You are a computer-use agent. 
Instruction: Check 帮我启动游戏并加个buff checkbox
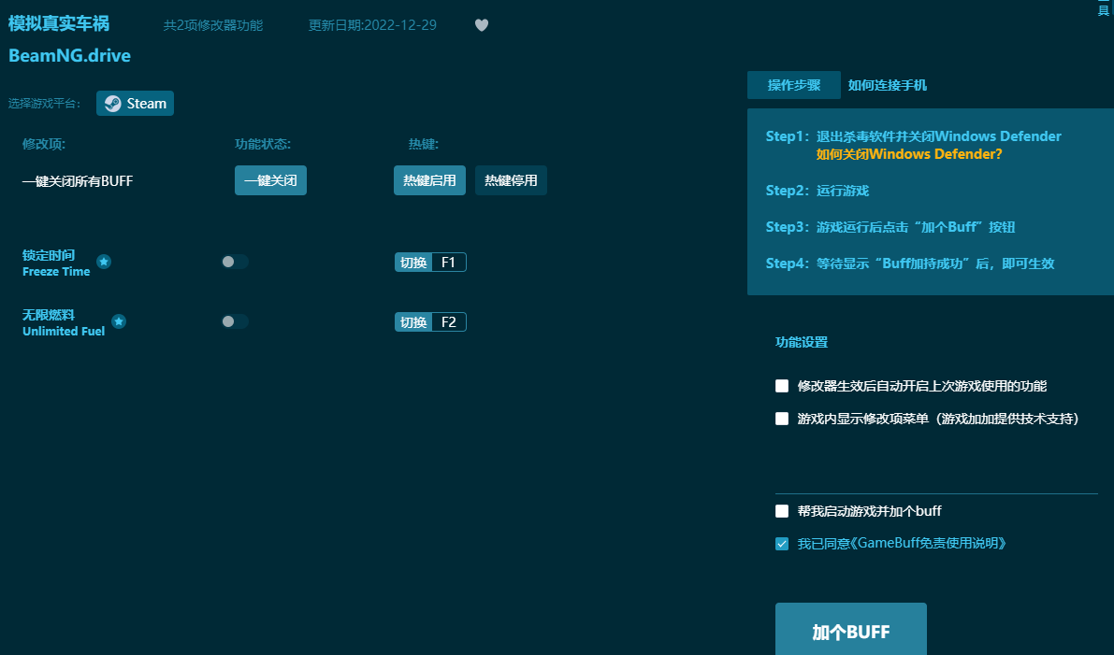click(782, 511)
